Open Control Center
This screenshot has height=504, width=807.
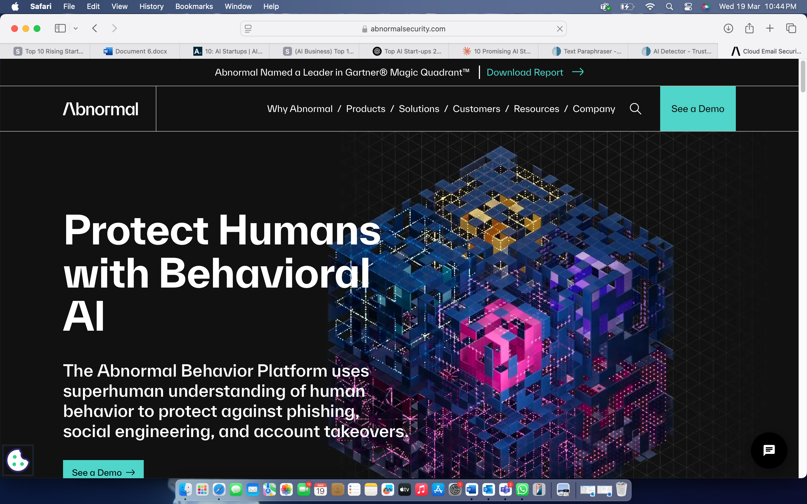click(688, 6)
